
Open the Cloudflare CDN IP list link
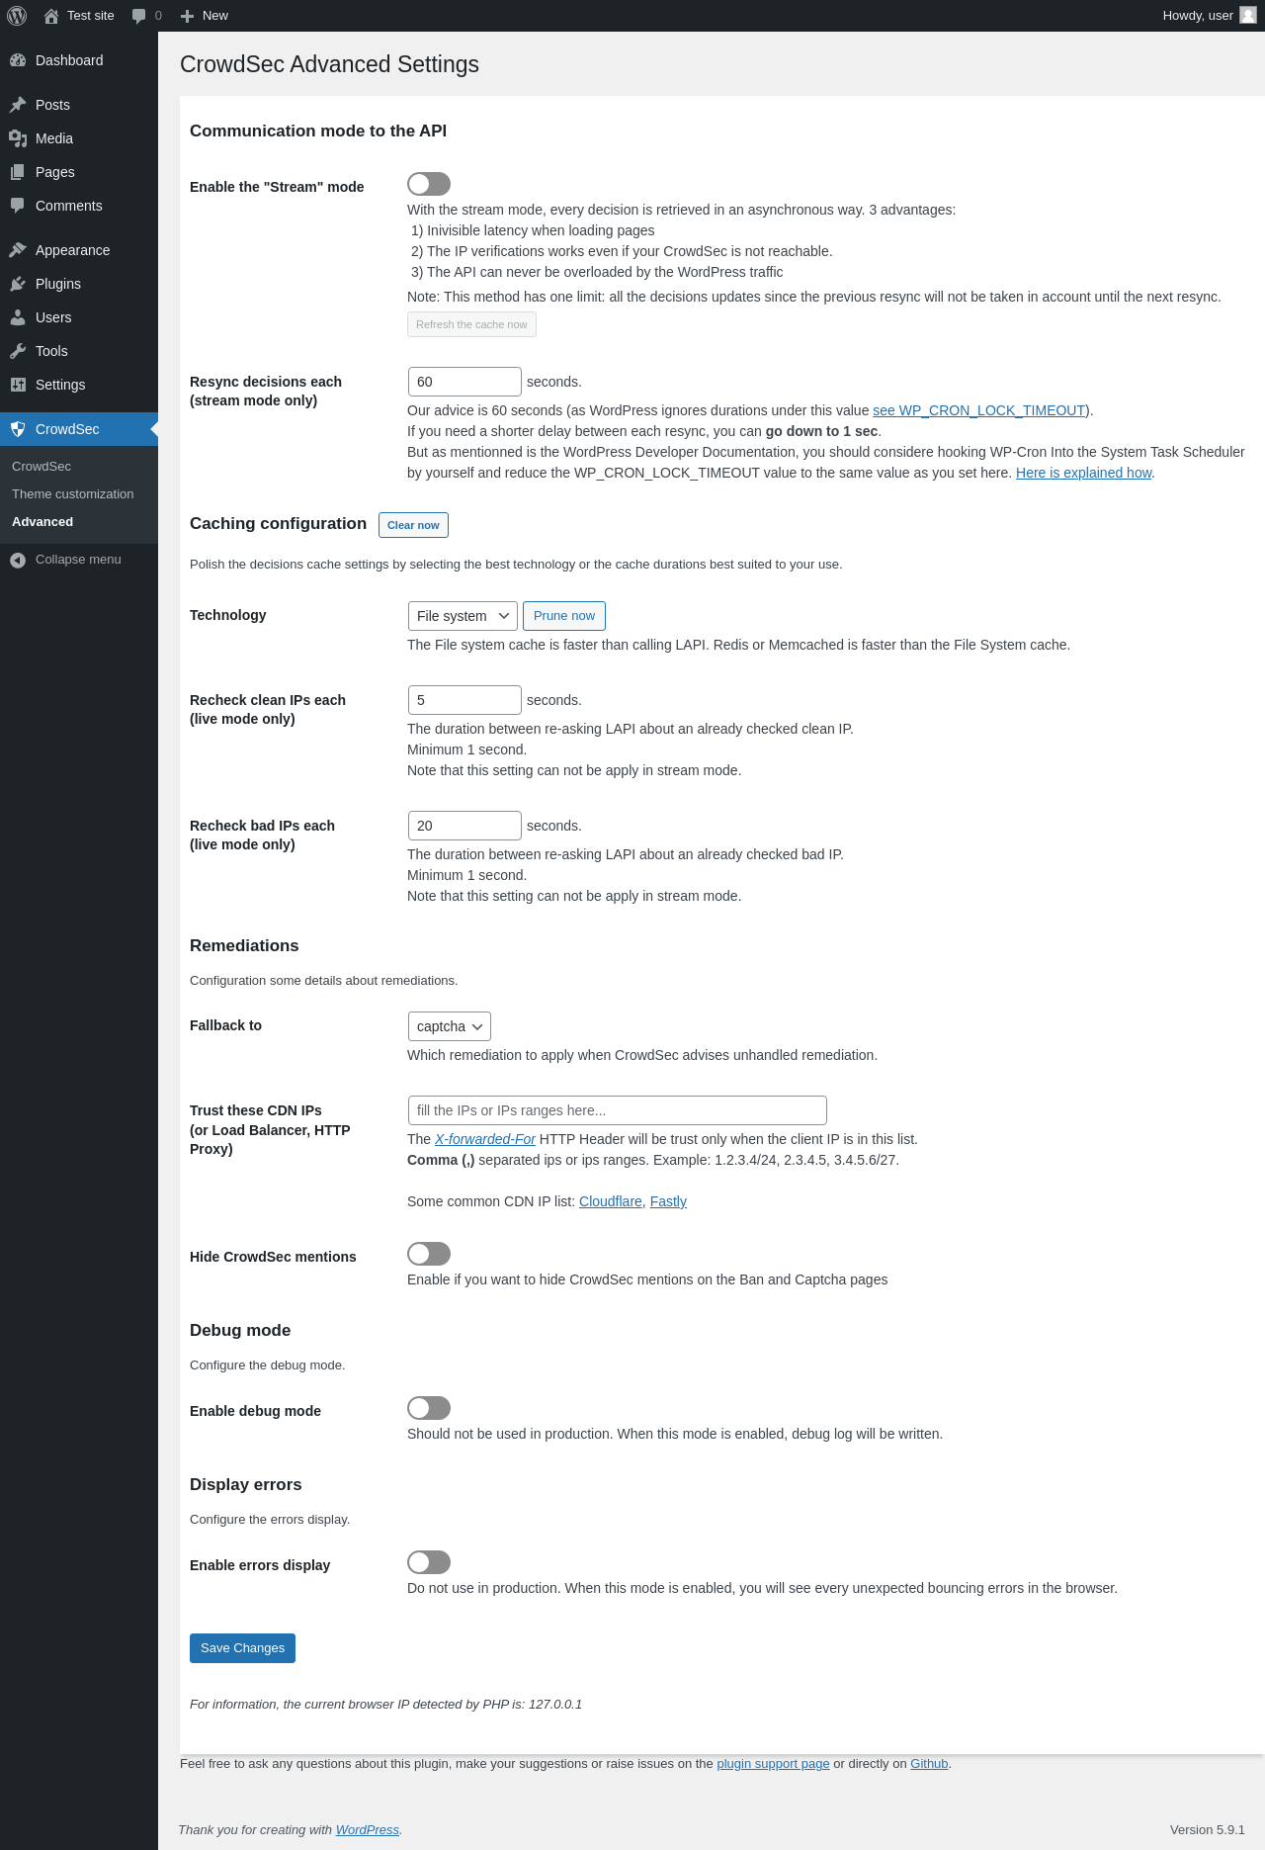click(611, 1201)
